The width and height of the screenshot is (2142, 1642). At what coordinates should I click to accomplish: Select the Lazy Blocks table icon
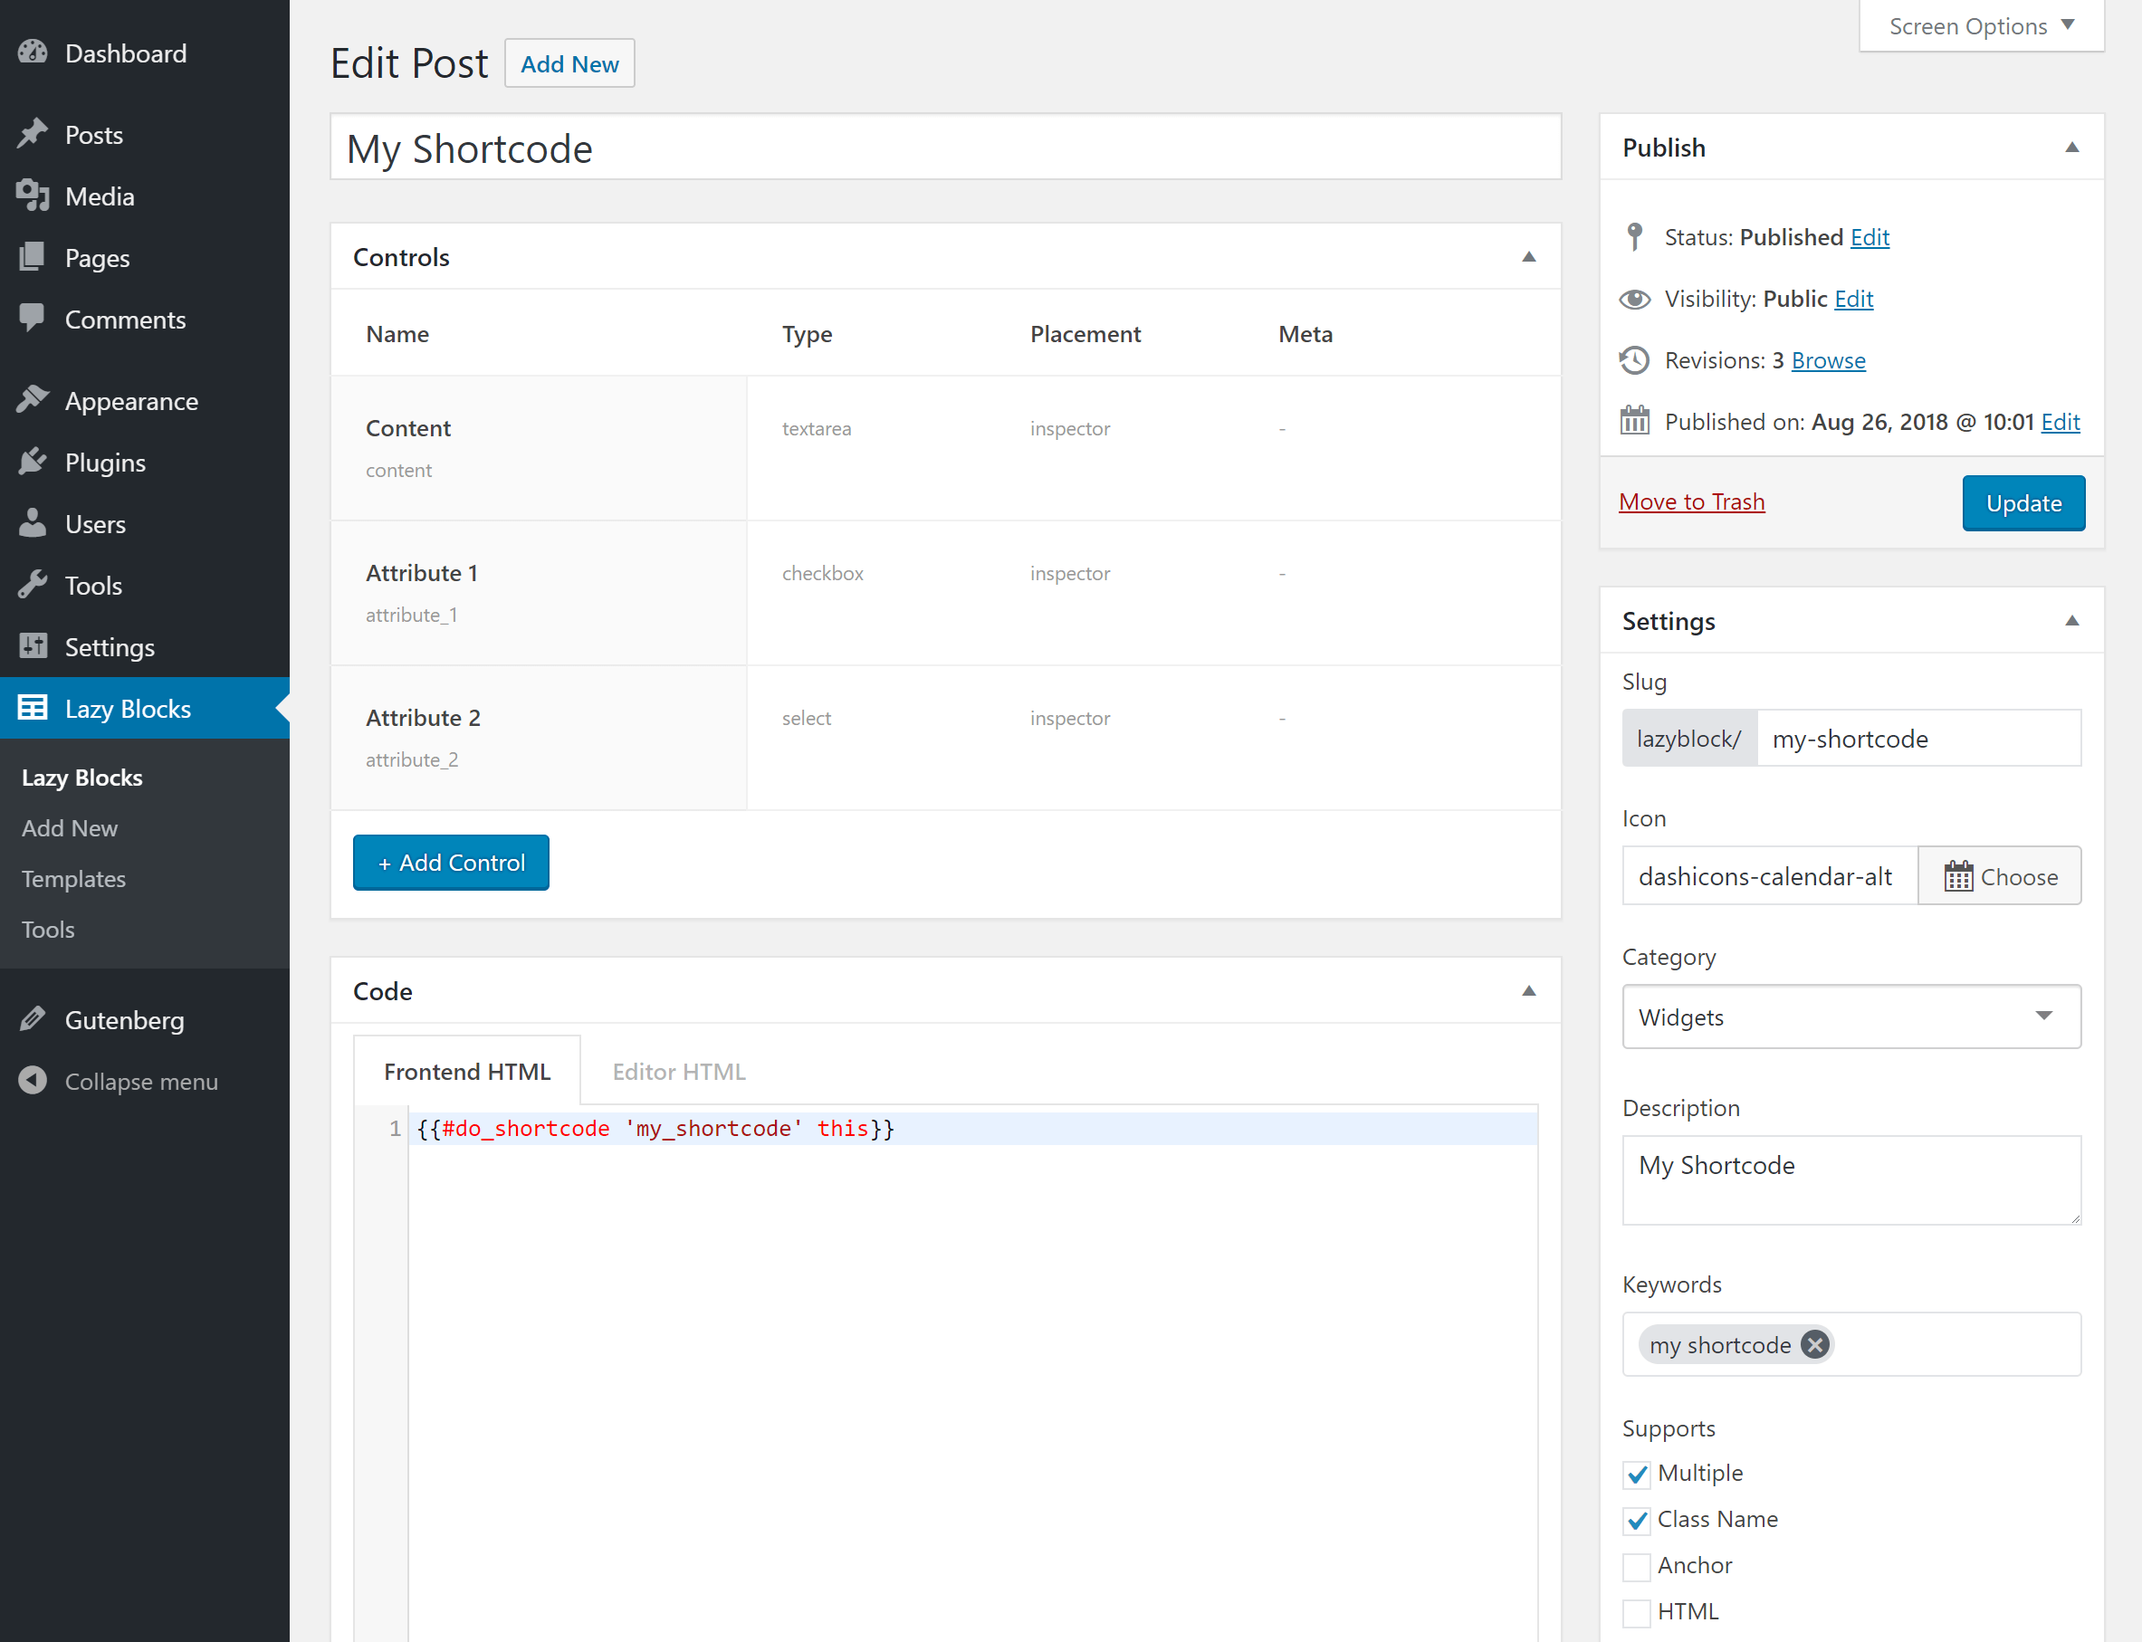click(33, 708)
